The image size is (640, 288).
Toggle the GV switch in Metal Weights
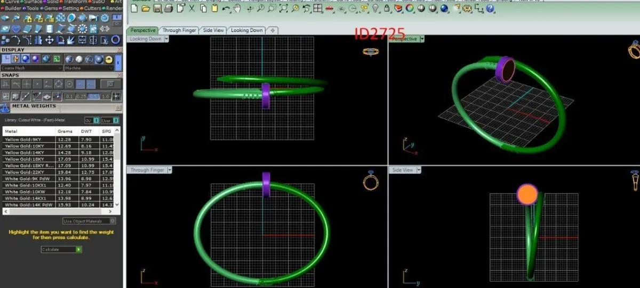pyautogui.click(x=91, y=121)
